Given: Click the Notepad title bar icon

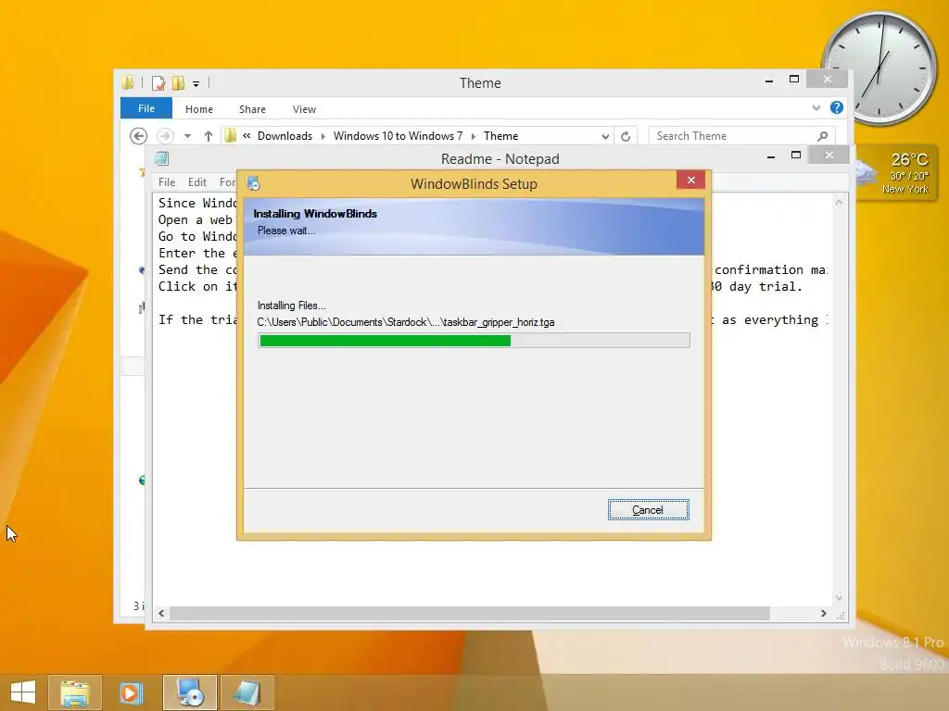Looking at the screenshot, I should click(x=161, y=158).
